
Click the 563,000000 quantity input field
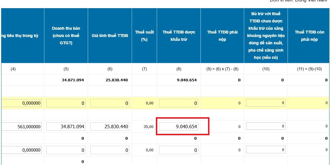tap(21, 127)
